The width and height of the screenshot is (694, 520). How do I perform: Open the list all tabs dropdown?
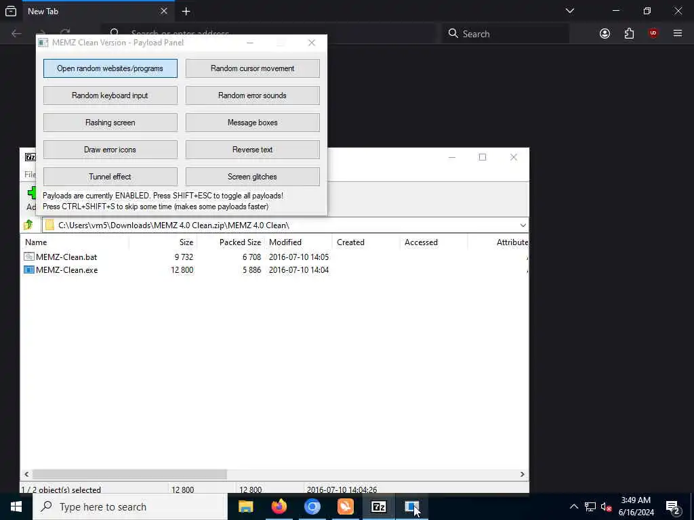coord(570,11)
